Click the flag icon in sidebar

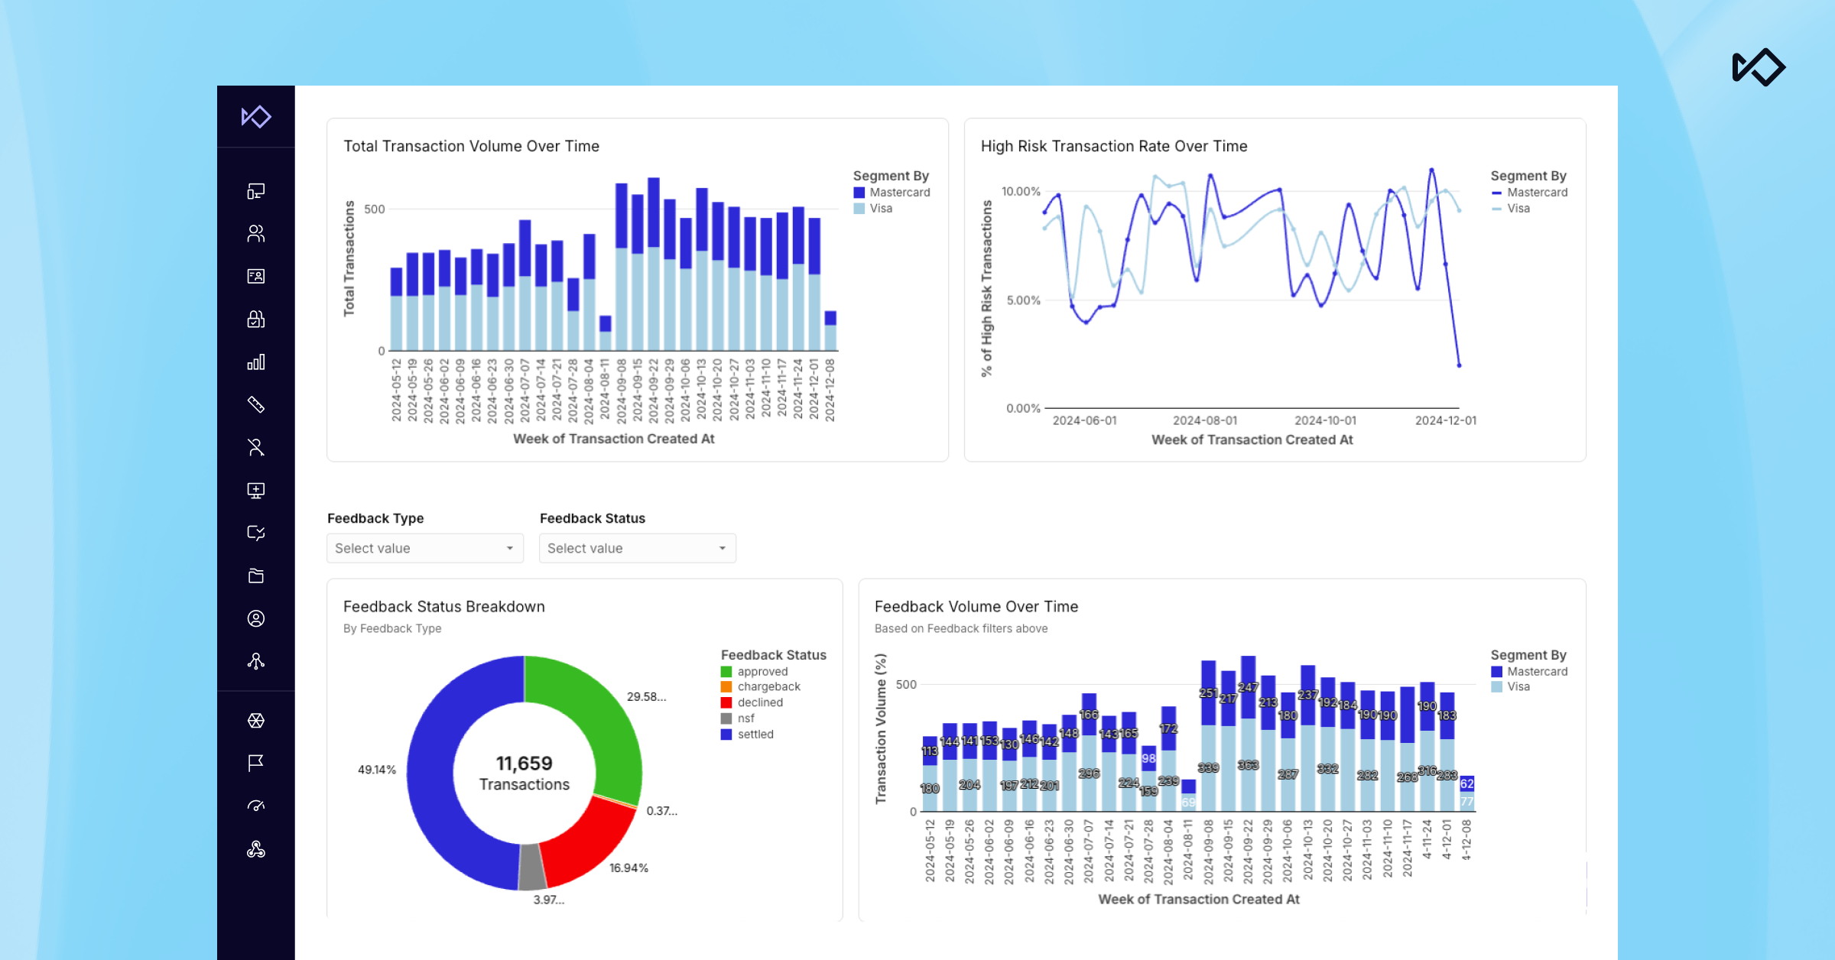click(256, 763)
